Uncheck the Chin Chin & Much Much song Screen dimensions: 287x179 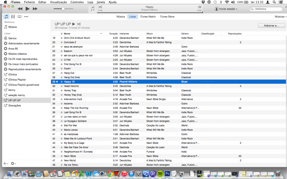tap(61, 38)
